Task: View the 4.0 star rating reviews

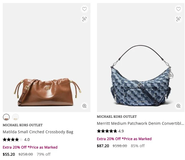Action: [16, 140]
